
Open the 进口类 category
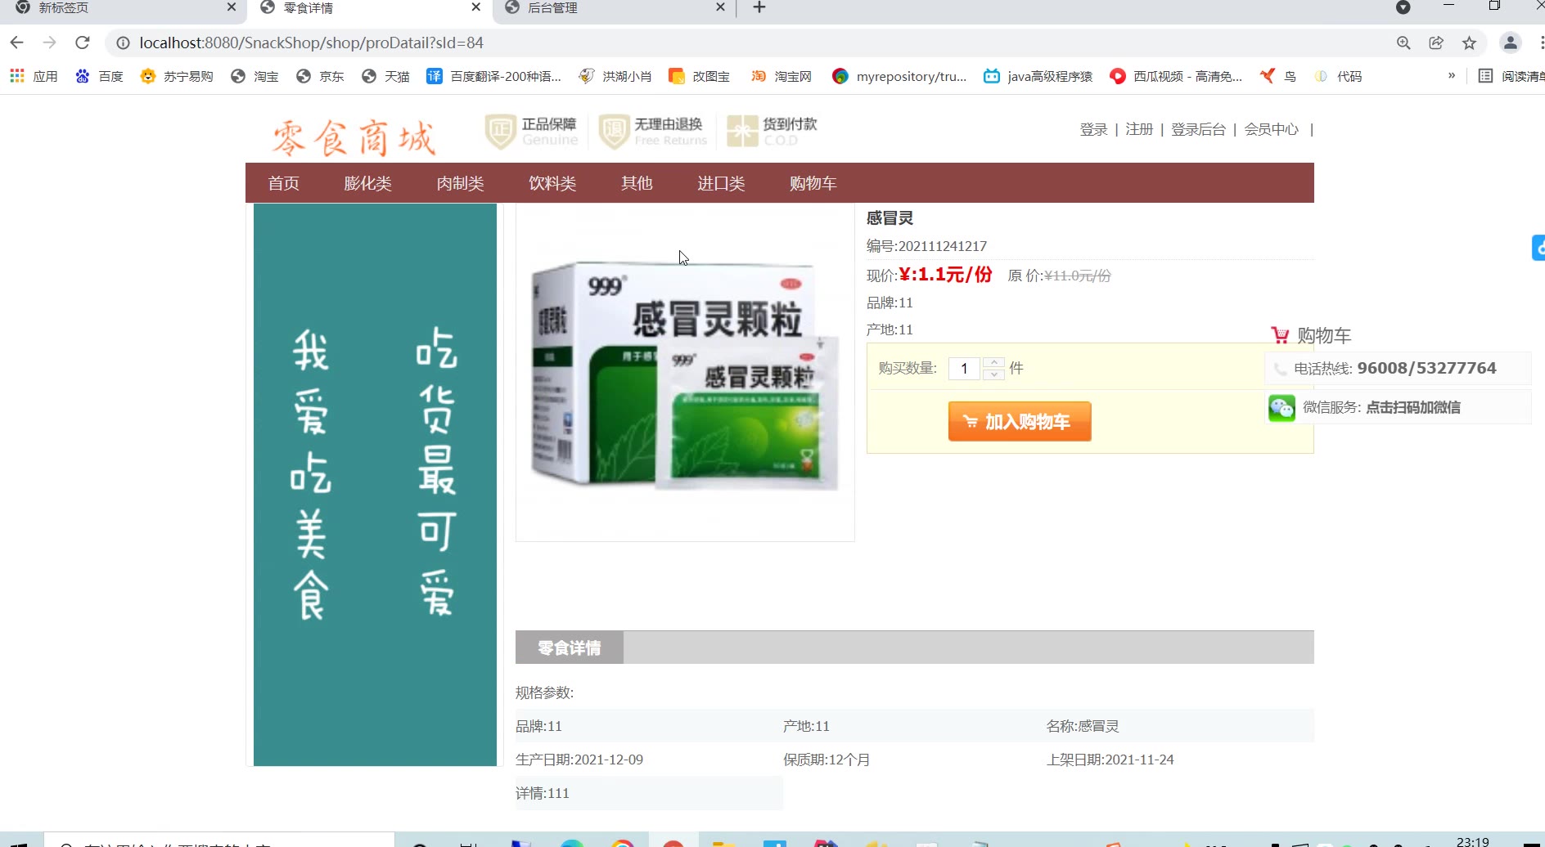(721, 183)
